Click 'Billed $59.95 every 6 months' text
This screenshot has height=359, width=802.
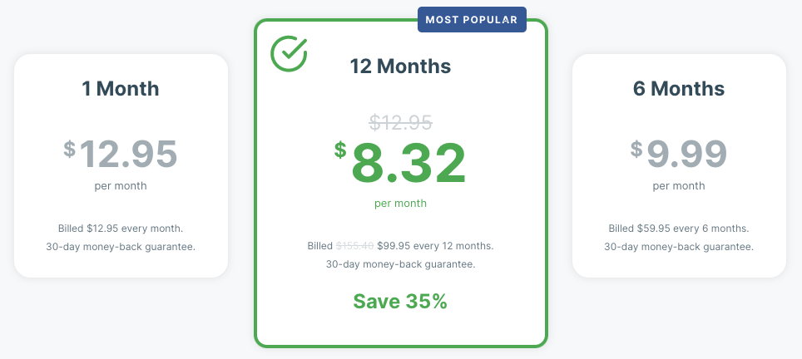[x=679, y=229]
